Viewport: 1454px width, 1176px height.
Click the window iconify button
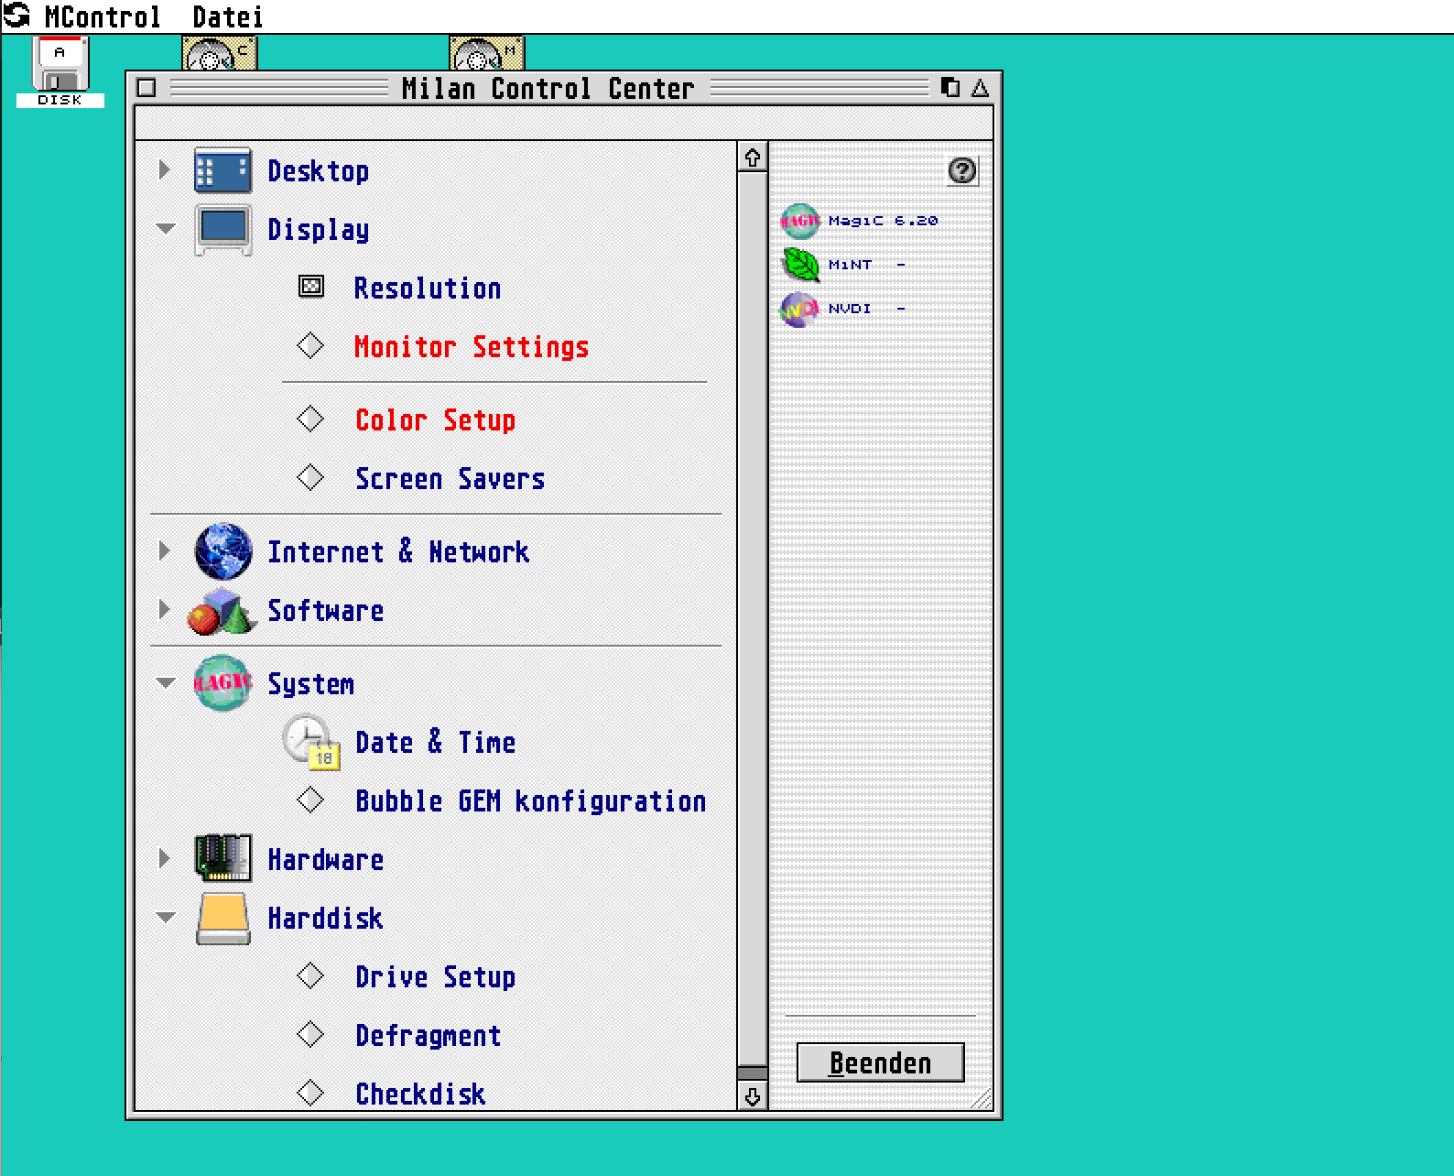[950, 87]
